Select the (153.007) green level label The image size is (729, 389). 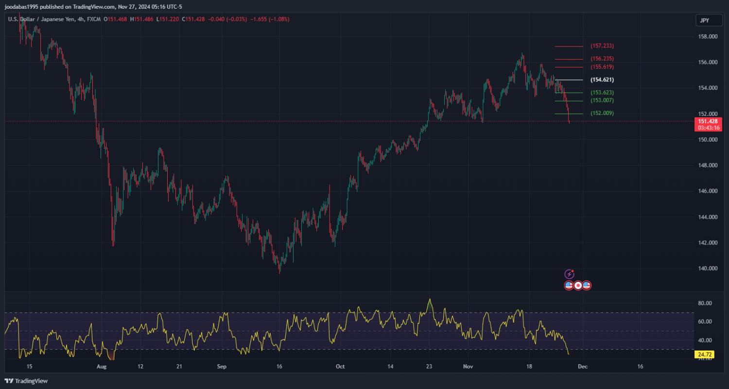pos(602,100)
